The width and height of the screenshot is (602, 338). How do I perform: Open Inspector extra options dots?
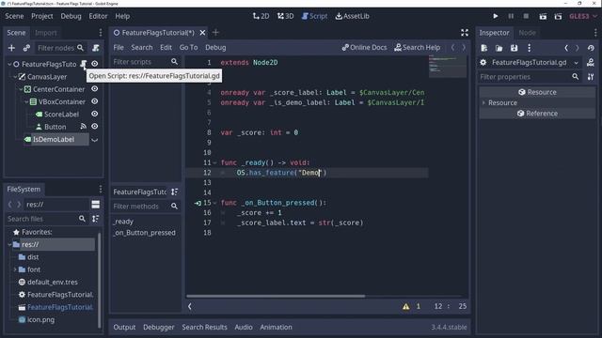click(x=529, y=48)
